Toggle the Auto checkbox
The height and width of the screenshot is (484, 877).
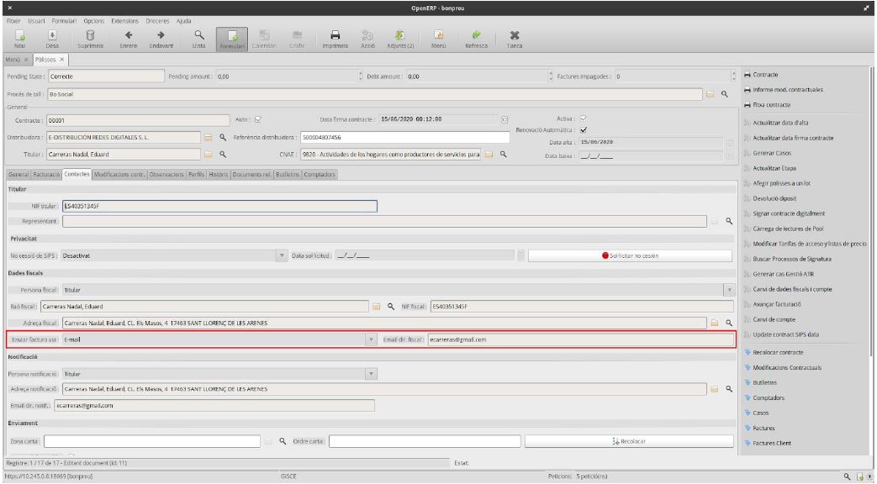pos(258,119)
